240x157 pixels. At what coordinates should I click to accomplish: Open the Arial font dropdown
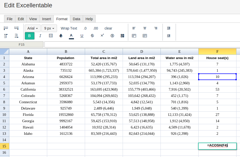33,28
